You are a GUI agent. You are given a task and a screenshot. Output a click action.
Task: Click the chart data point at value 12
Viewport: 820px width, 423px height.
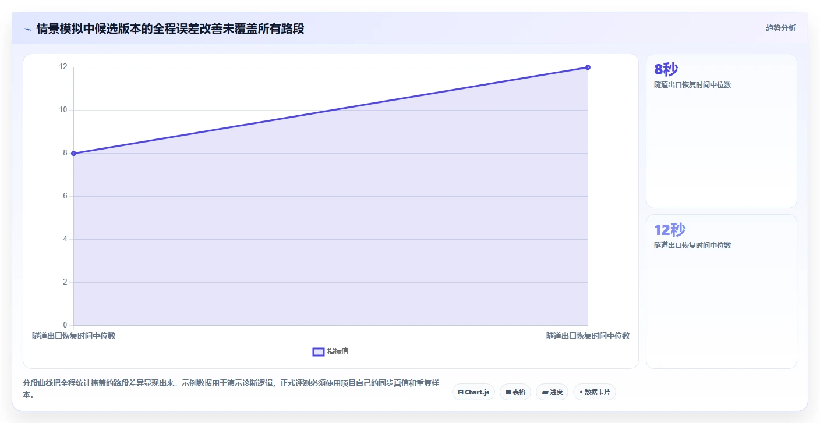click(x=588, y=67)
